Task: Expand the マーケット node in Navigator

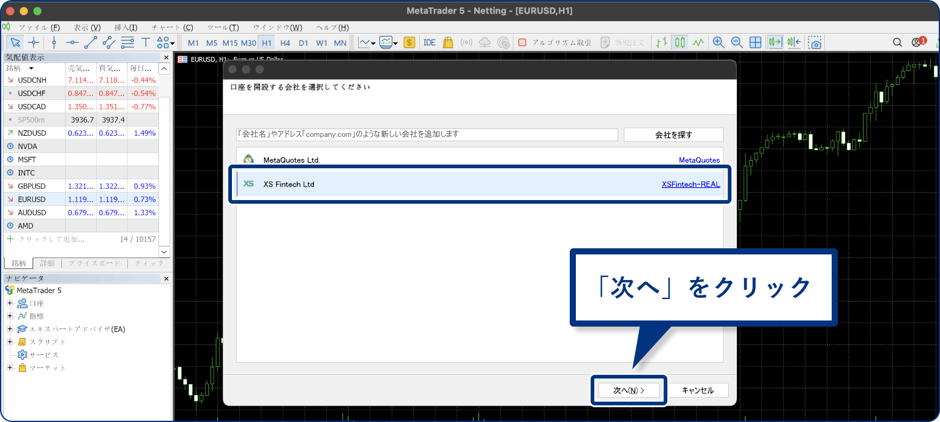Action: (x=10, y=368)
